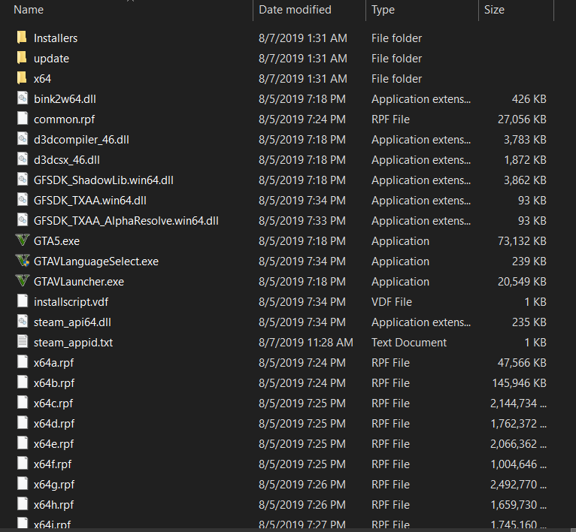Select the x64g.rpf file name

tap(54, 485)
